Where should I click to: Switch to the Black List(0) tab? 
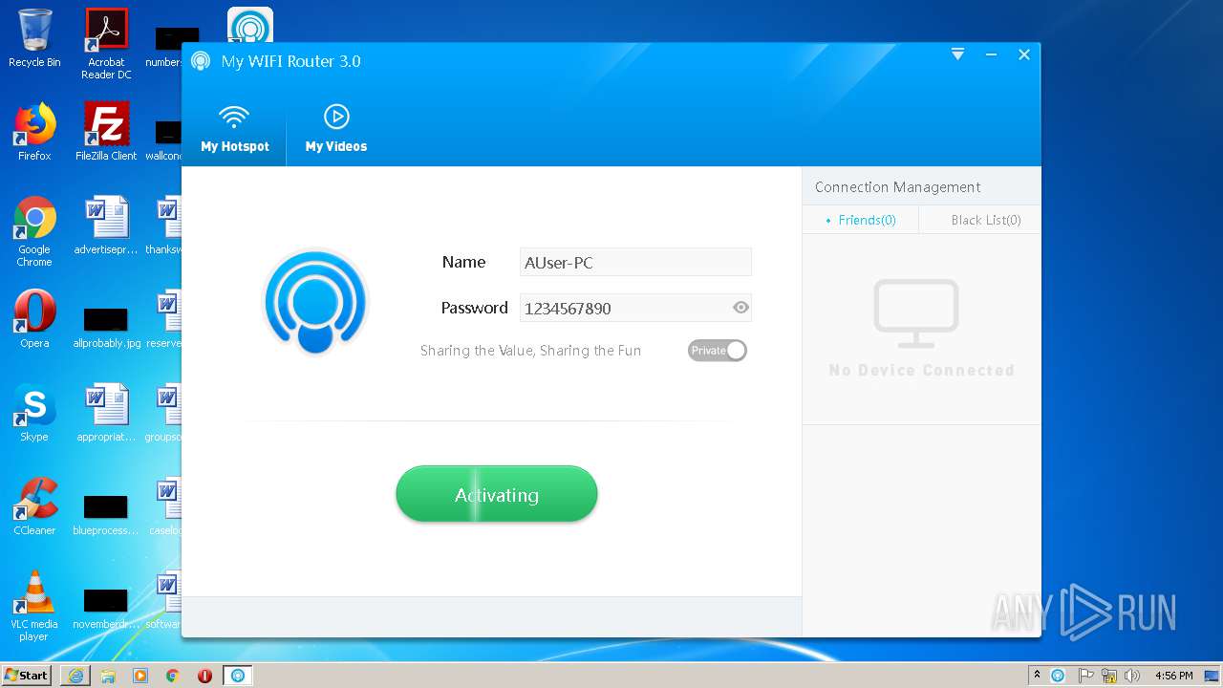click(x=980, y=220)
